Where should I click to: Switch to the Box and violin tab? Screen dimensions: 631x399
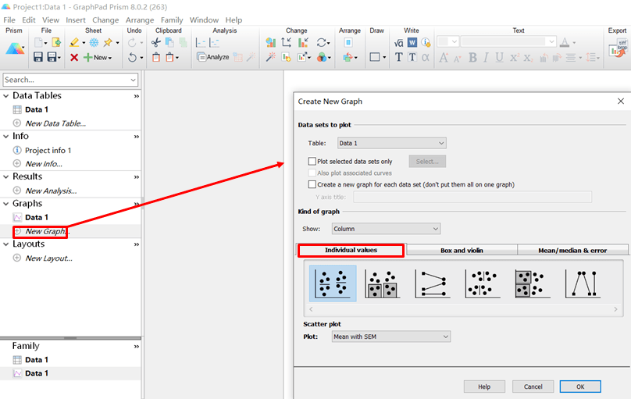(x=462, y=250)
